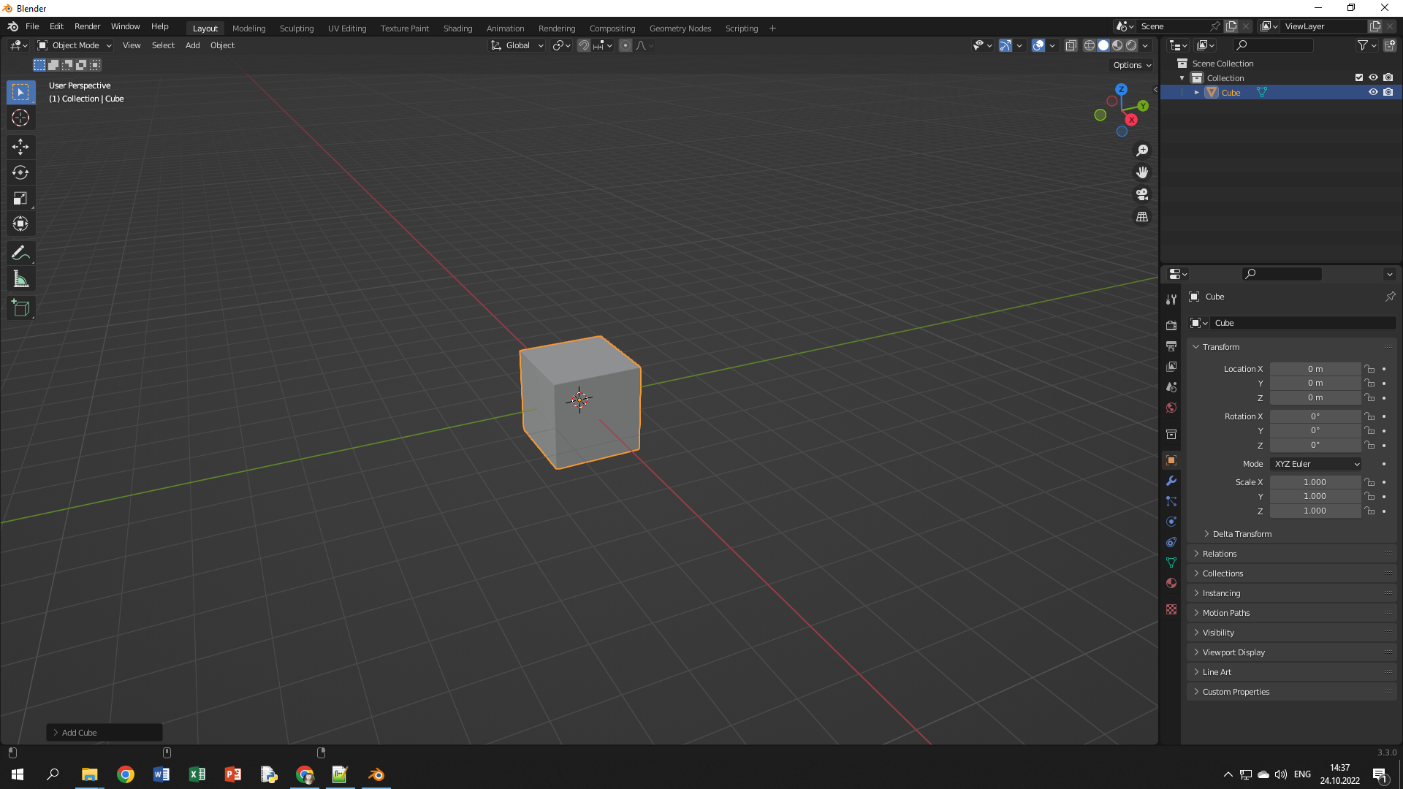This screenshot has height=789, width=1403.
Task: Click the outliner search field
Action: coord(1272,45)
